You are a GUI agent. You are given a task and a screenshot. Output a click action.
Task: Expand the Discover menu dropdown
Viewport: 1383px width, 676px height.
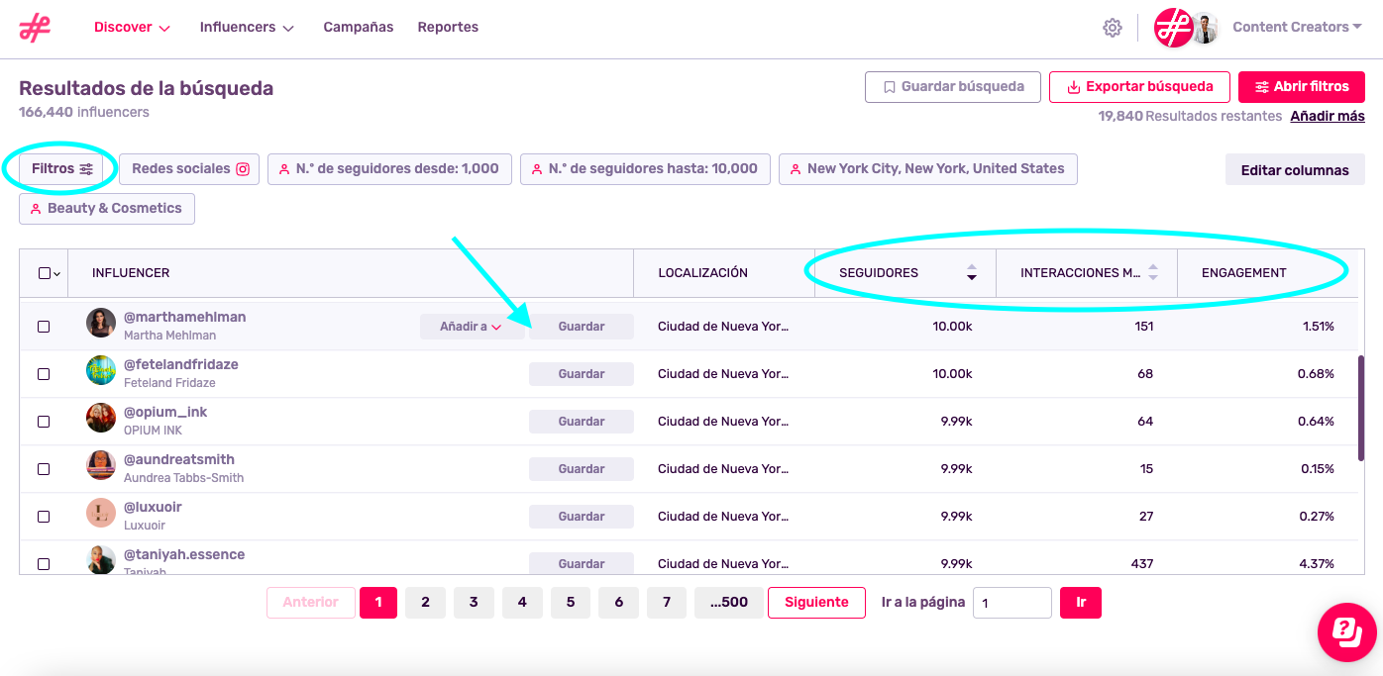point(132,28)
